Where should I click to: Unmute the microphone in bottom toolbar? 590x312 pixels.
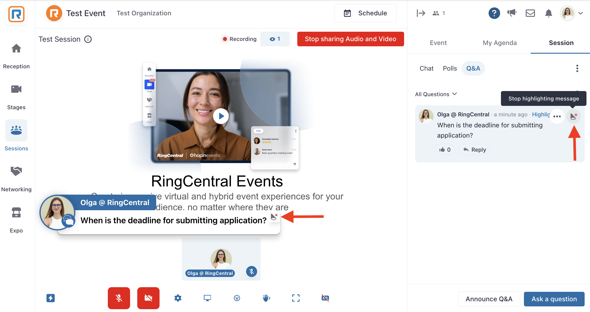click(x=119, y=298)
